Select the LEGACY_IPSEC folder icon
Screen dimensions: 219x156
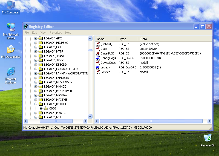41,60
